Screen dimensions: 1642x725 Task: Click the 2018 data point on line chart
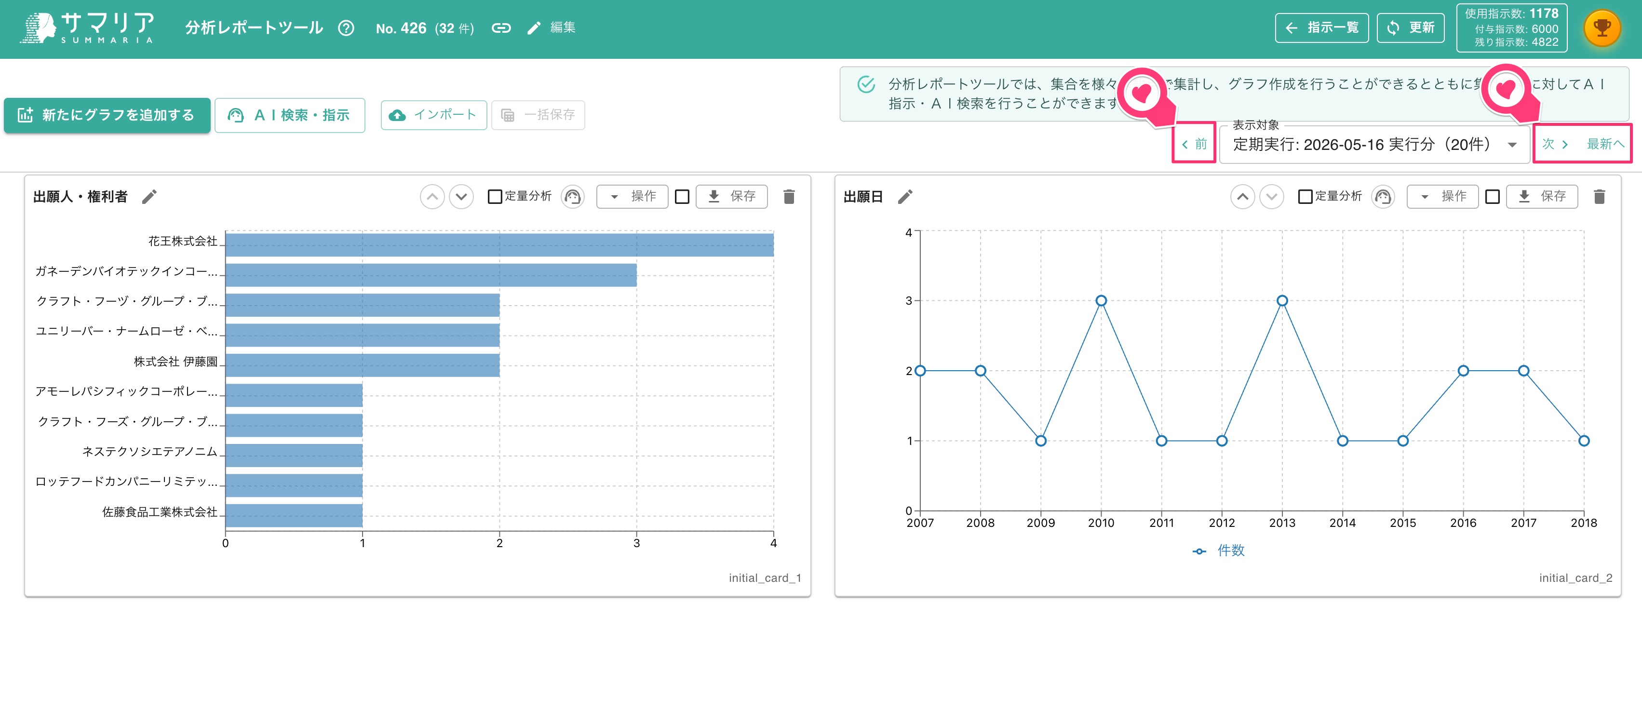click(x=1584, y=441)
